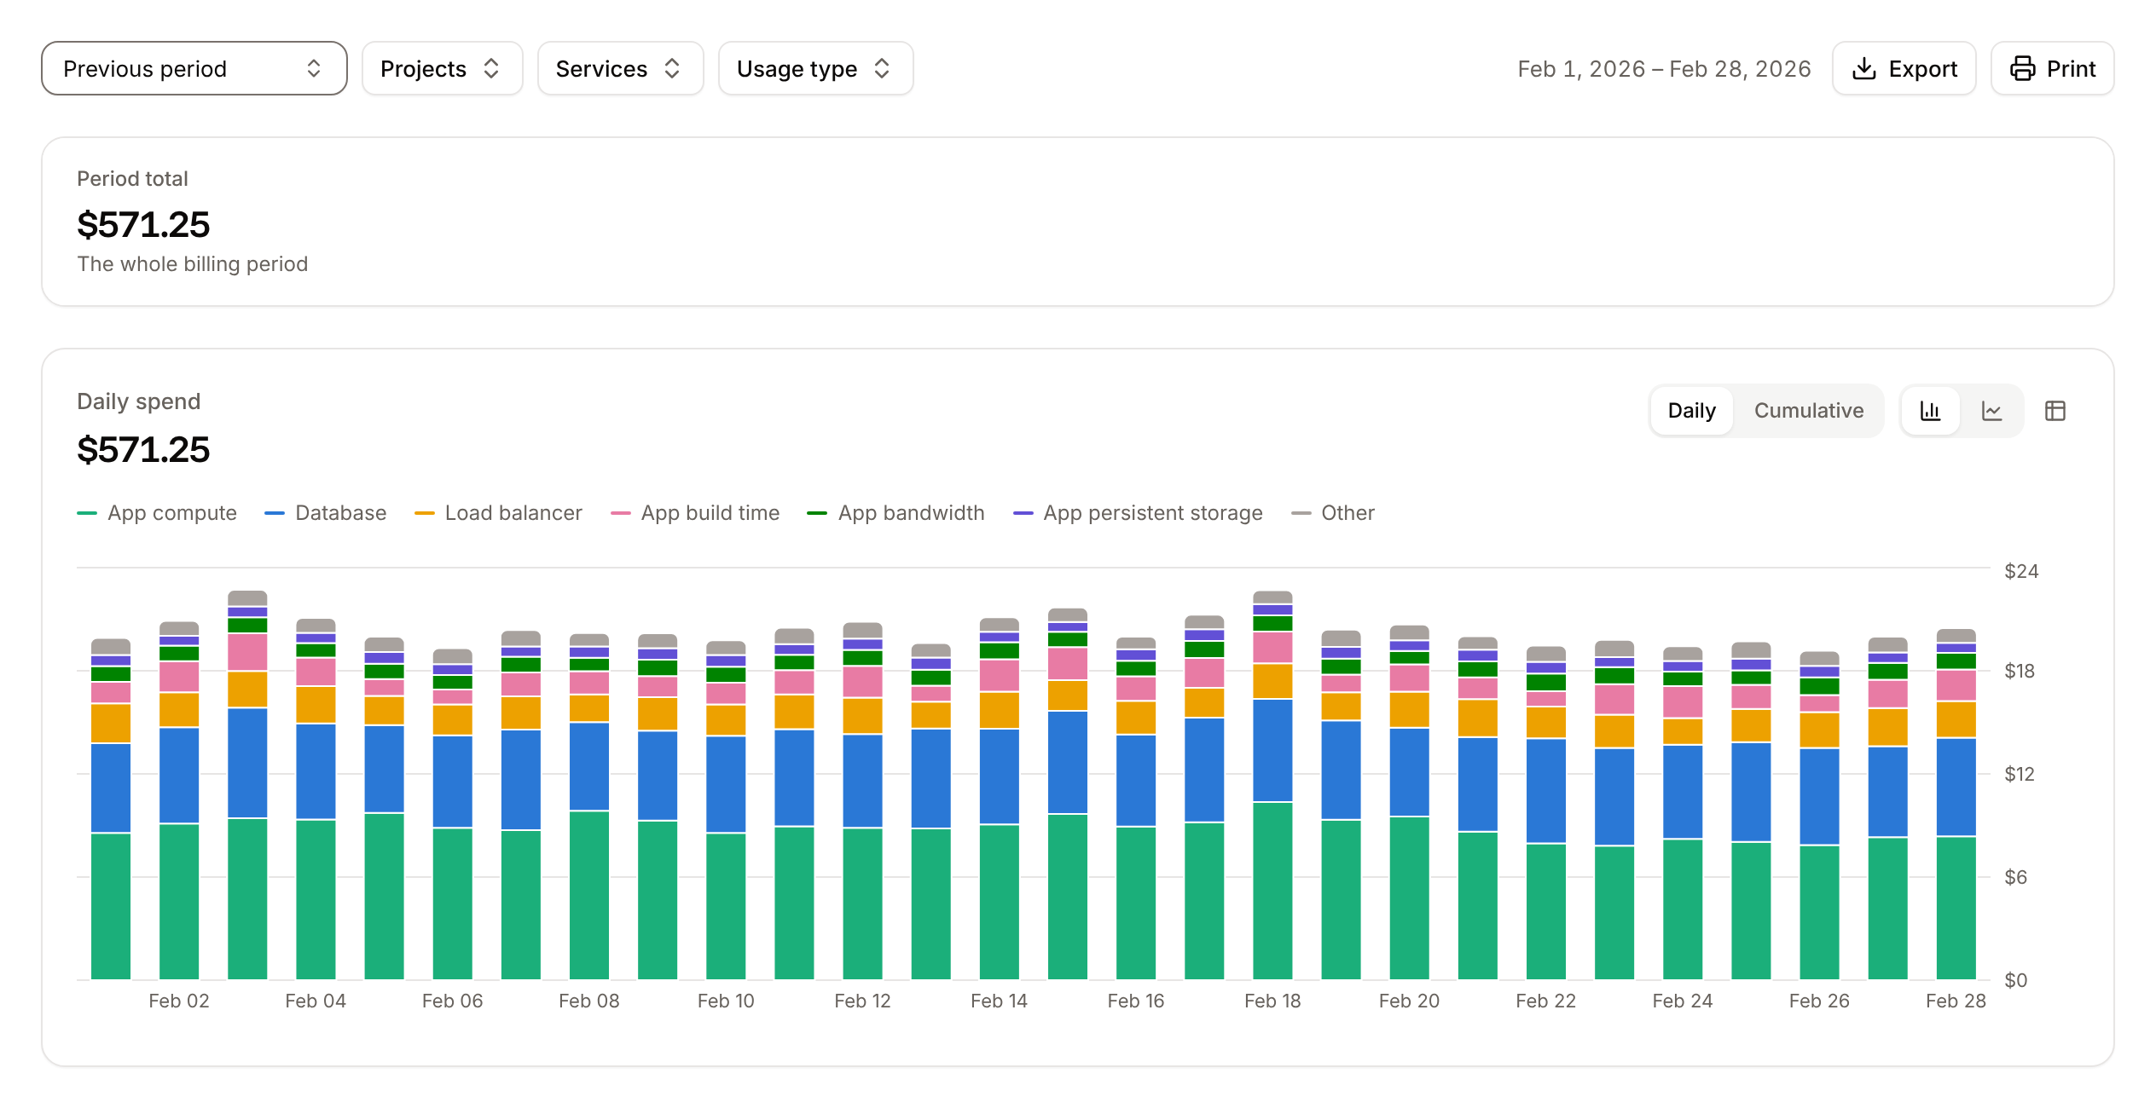Click the Print button
The width and height of the screenshot is (2156, 1108).
[2052, 68]
